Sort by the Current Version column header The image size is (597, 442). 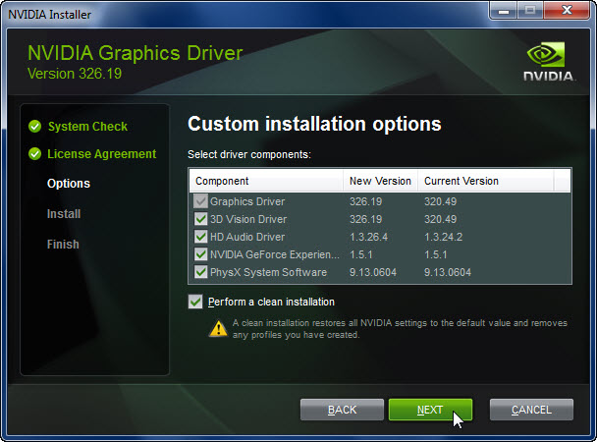(x=485, y=181)
